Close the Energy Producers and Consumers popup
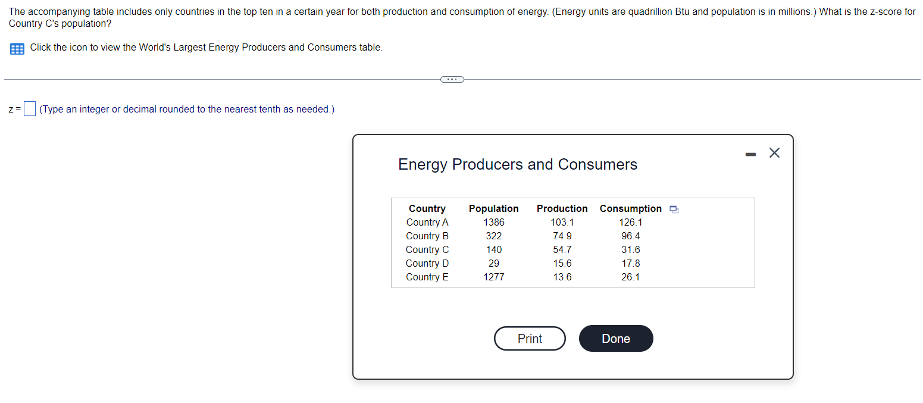 coord(774,153)
